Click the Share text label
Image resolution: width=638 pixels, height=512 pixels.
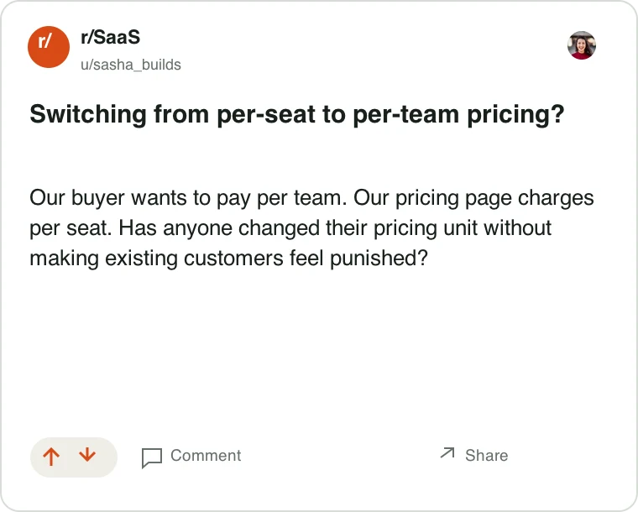[486, 456]
